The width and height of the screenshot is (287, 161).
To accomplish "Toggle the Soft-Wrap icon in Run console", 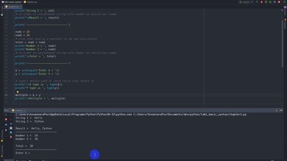I will tap(11, 124).
